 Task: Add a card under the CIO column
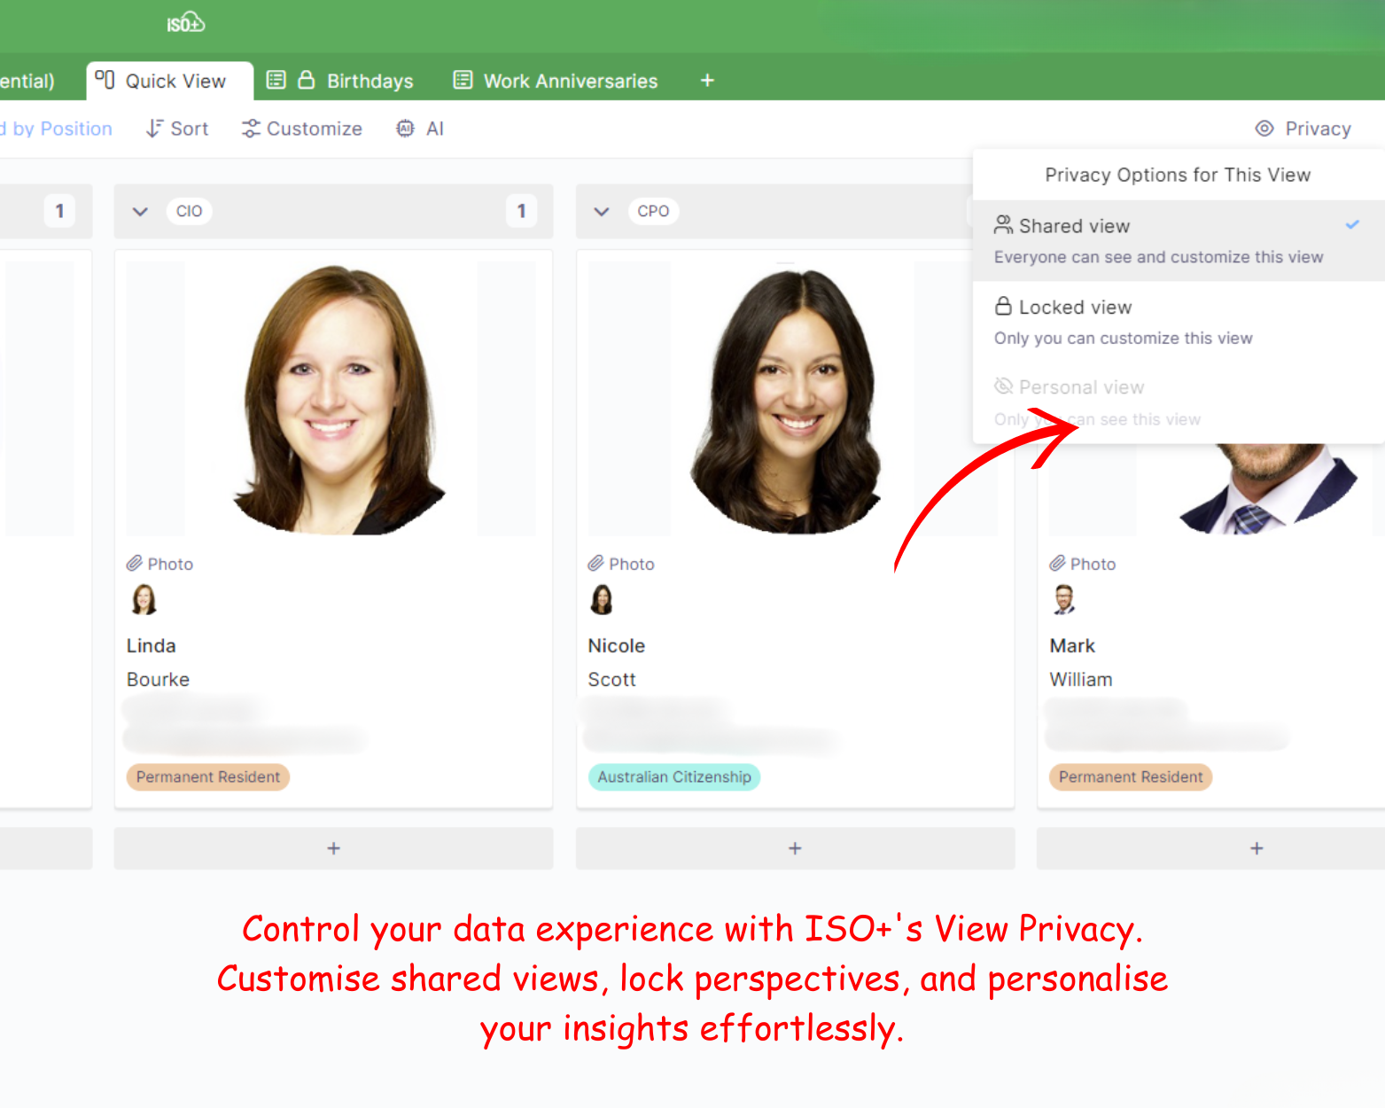(x=333, y=848)
